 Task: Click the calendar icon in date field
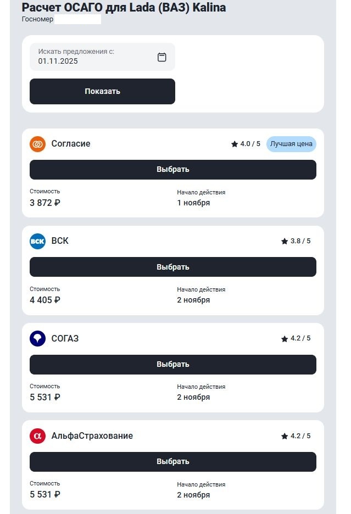tap(162, 57)
